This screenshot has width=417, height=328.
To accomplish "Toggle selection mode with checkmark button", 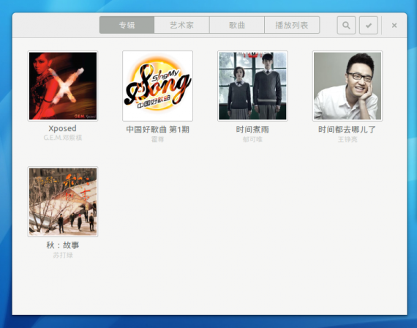I will coord(368,26).
